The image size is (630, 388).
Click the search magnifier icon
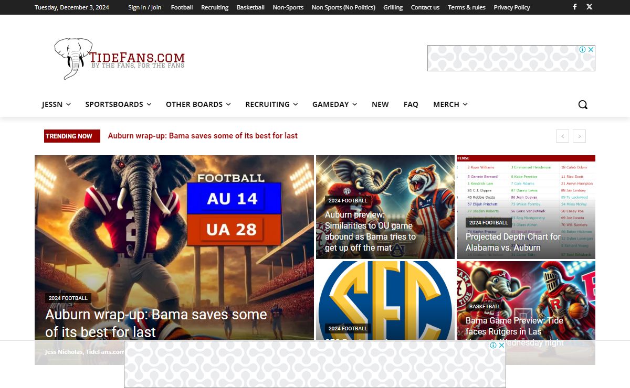(583, 104)
